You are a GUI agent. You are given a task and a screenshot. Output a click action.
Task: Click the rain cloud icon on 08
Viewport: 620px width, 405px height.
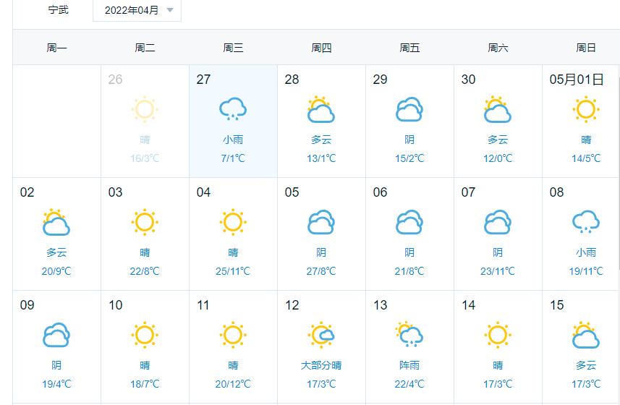(586, 222)
